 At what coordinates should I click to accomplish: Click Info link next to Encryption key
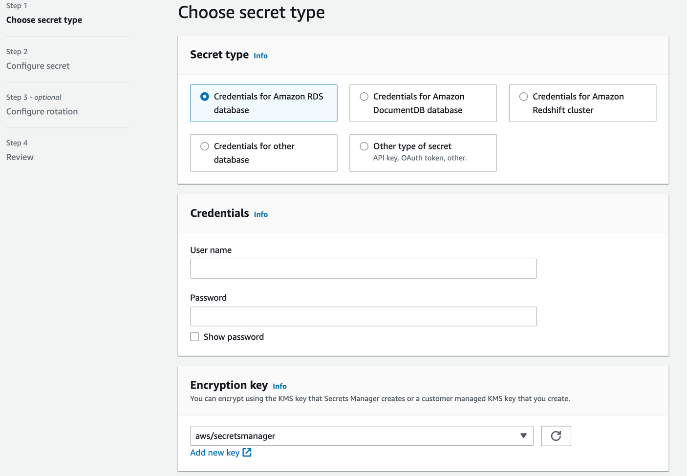(x=279, y=386)
